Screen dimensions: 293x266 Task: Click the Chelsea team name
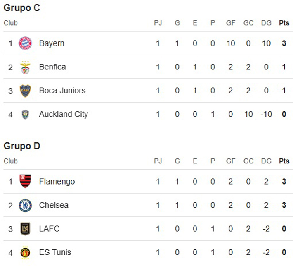pos(54,205)
